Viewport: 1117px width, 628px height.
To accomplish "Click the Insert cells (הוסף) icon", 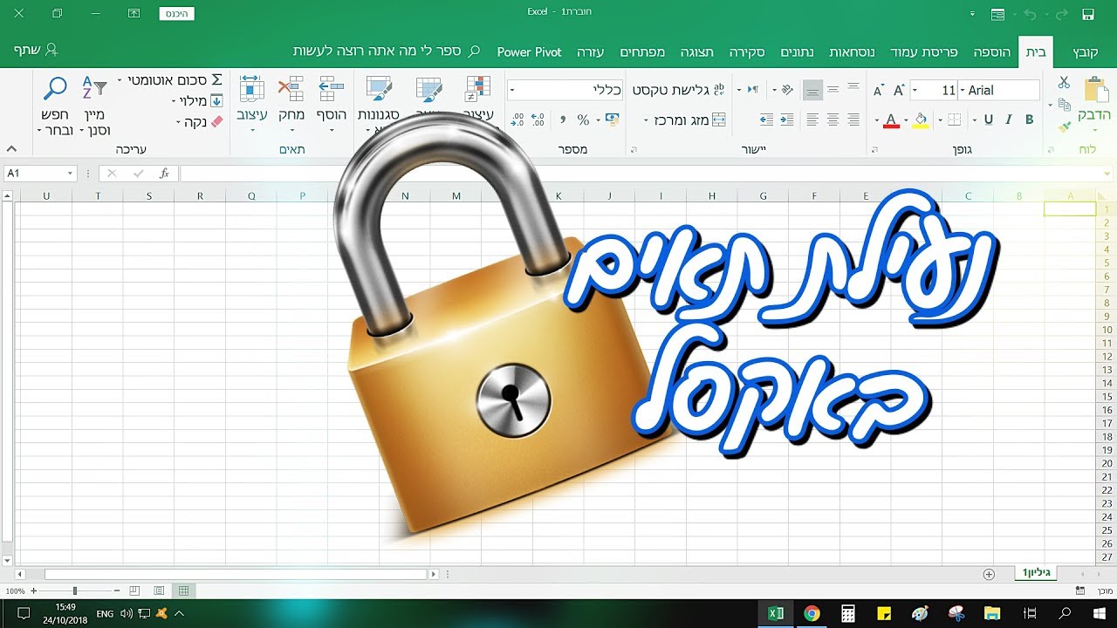I will (x=331, y=89).
